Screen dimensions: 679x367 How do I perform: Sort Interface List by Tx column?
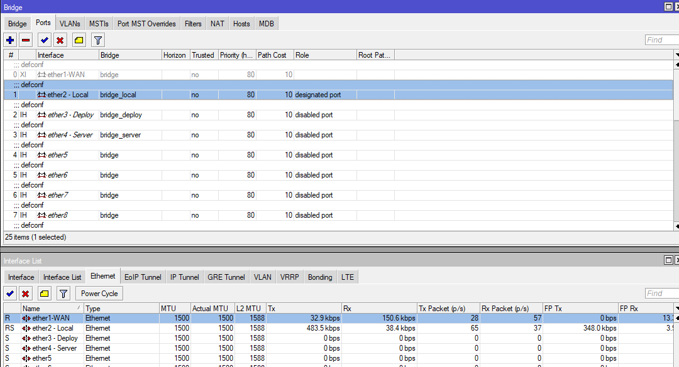click(x=304, y=308)
